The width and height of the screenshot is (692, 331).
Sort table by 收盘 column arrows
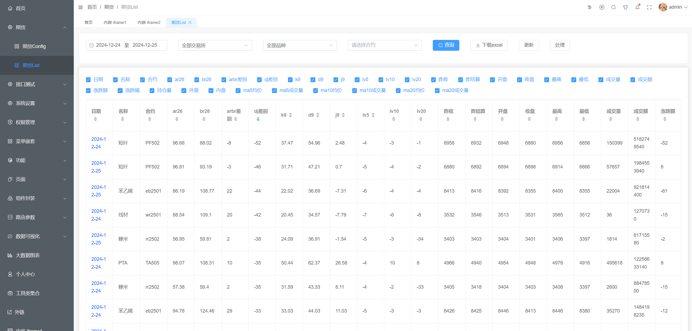[529, 119]
